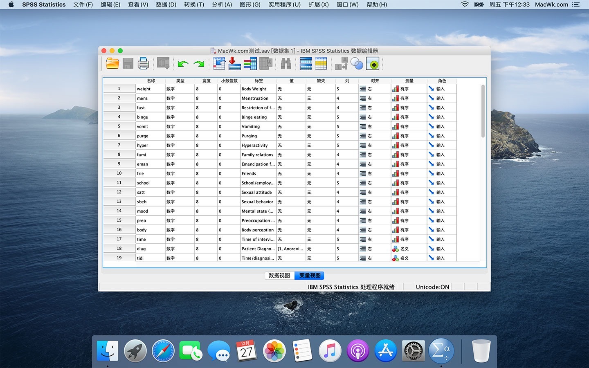This screenshot has width=589, height=368.
Task: Open the role cell for tidi variable
Action: point(441,258)
